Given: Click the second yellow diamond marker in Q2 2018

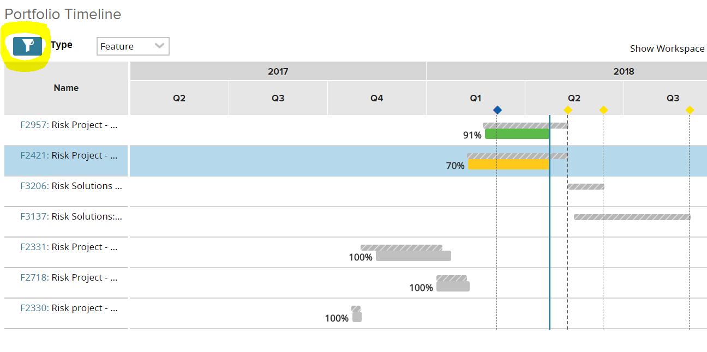Looking at the screenshot, I should pyautogui.click(x=603, y=110).
